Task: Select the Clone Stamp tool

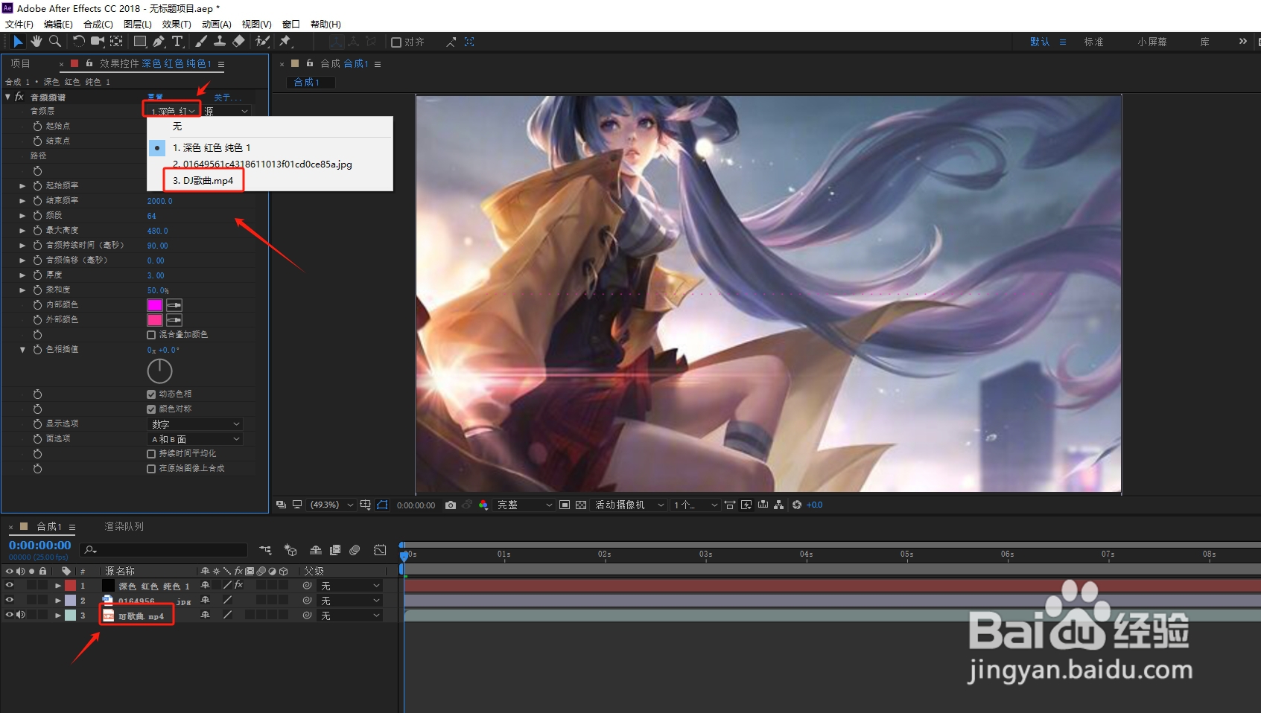Action: [x=220, y=42]
